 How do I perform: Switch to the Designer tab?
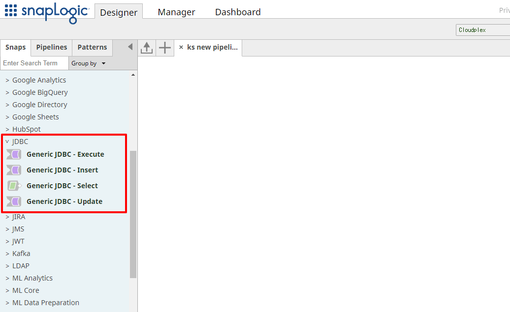coord(119,12)
